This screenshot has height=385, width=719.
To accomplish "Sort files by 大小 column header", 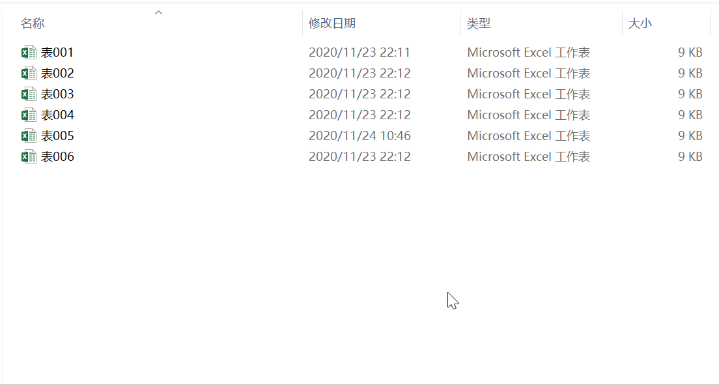I will 640,23.
